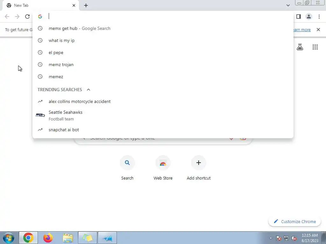Click the trending arrow beside snapchat ai bot
The width and height of the screenshot is (326, 244).
40,130
